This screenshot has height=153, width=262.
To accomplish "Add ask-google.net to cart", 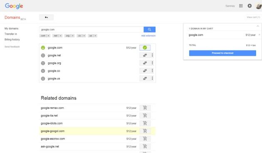I will coord(145,146).
